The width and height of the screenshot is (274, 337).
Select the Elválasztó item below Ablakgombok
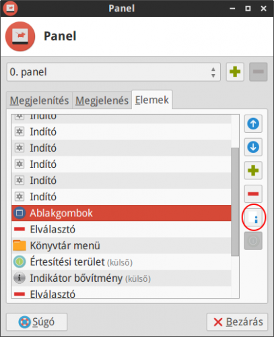[121, 229]
